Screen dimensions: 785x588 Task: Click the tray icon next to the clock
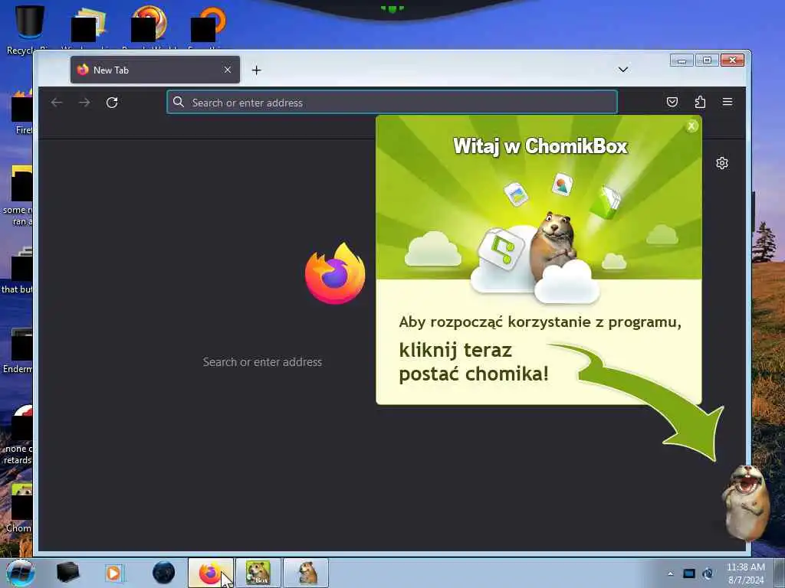pos(708,573)
